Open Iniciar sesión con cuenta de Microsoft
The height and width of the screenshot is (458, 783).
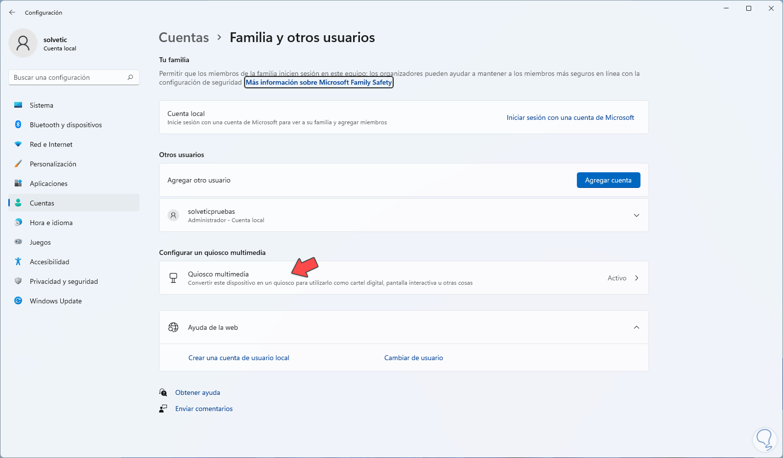570,117
